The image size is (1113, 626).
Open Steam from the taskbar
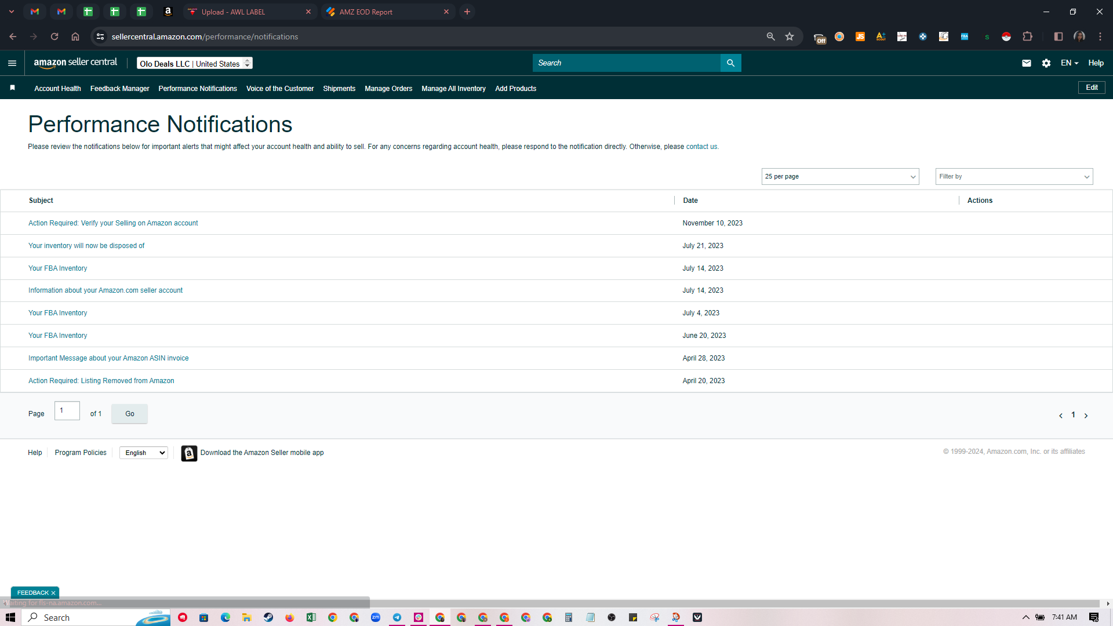pos(268,617)
